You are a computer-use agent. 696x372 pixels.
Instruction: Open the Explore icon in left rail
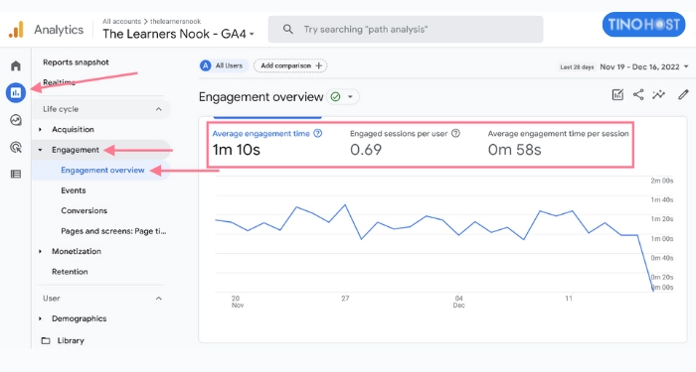[x=16, y=120]
